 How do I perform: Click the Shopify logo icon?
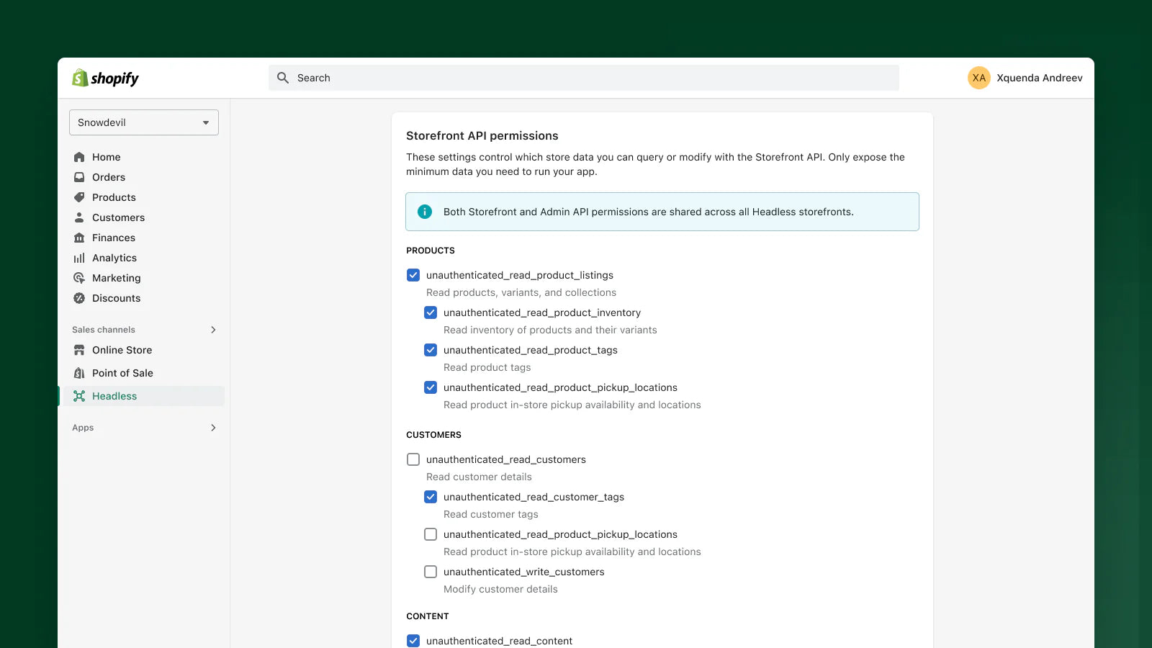pyautogui.click(x=80, y=78)
